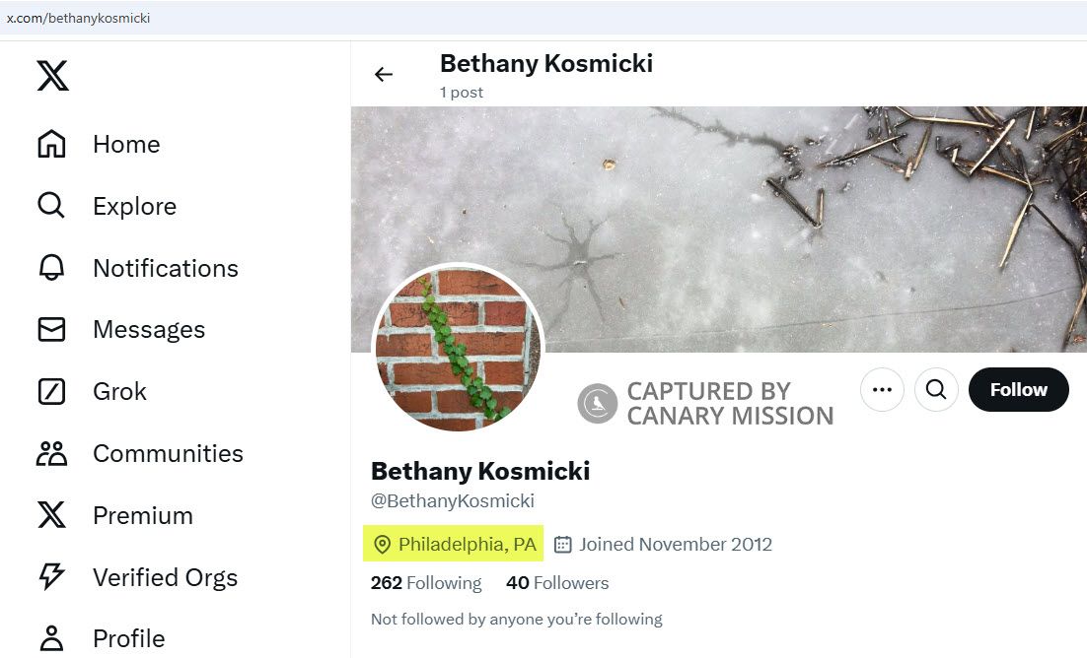The height and width of the screenshot is (658, 1087).
Task: Open profile search with the magnifier icon
Action: 935,389
